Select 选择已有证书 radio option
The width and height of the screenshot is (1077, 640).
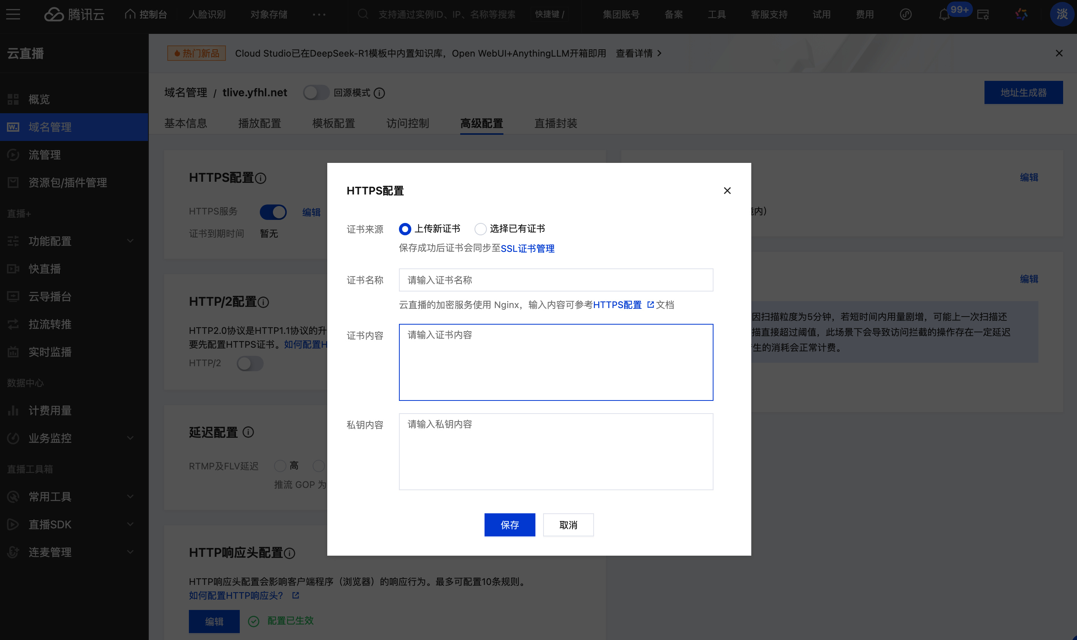tap(480, 229)
